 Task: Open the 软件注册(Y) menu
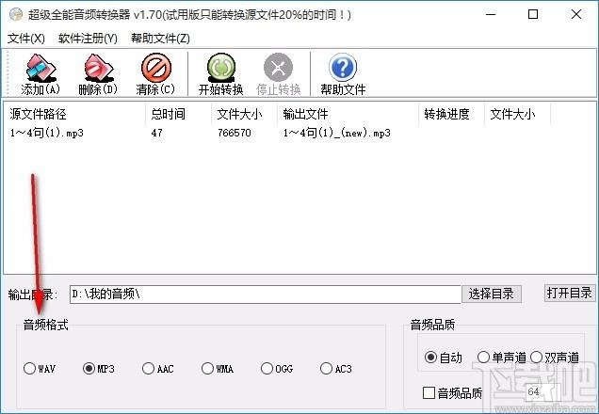point(88,39)
